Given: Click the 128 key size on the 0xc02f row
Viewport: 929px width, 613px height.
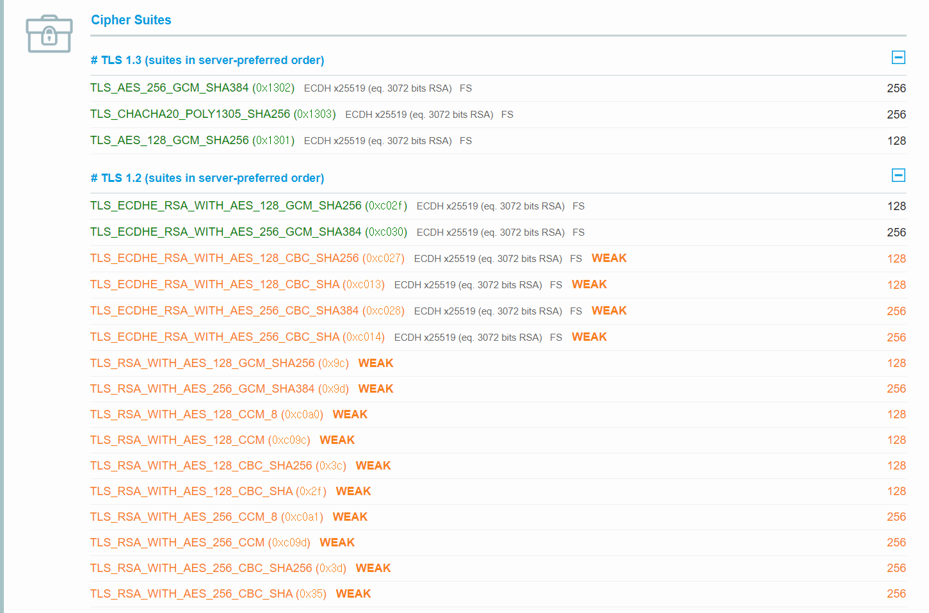Looking at the screenshot, I should point(896,206).
